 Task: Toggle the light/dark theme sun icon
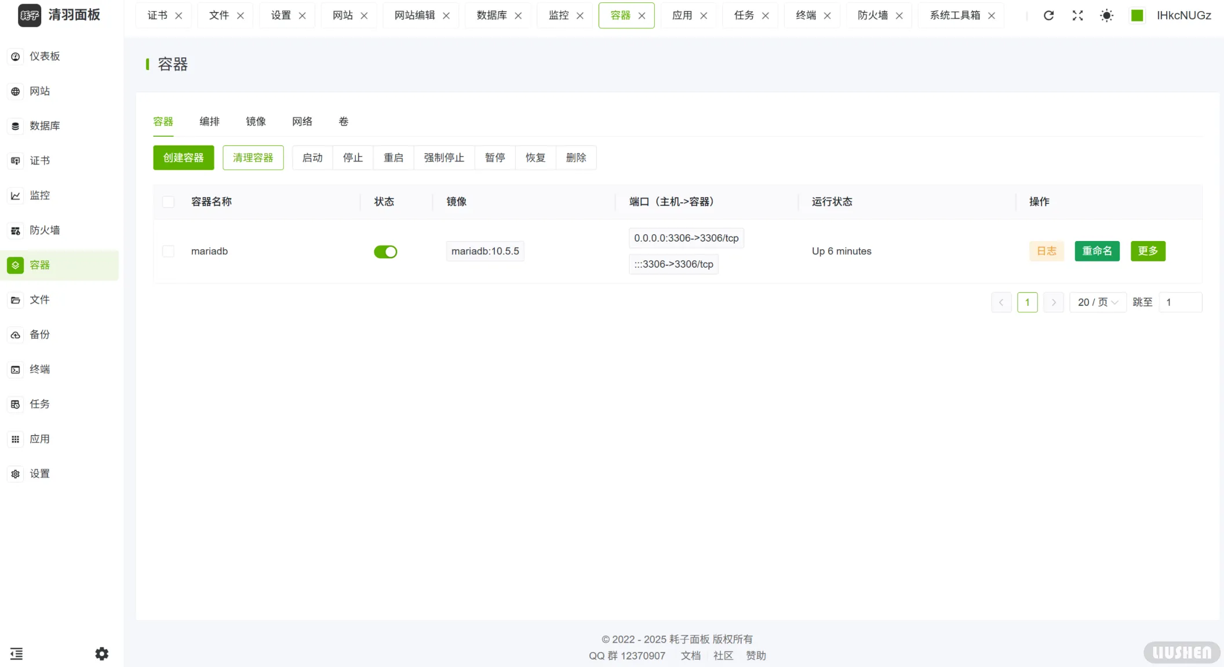[1106, 16]
